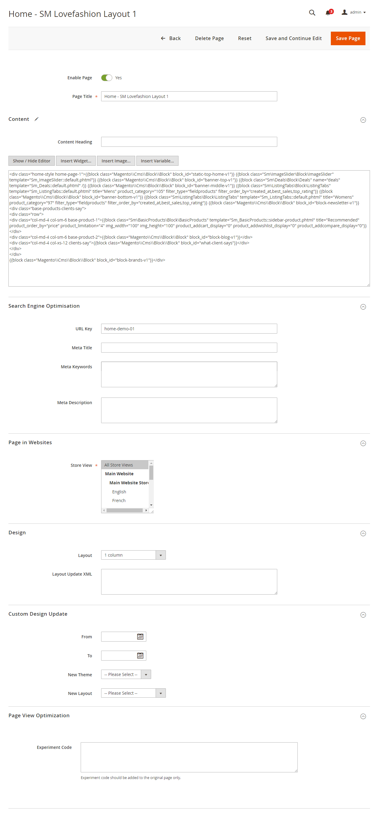Image resolution: width=379 pixels, height=817 pixels.
Task: Click the pencil icon beside Content
Action: pos(37,119)
